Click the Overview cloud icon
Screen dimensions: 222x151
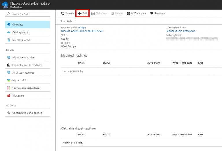[x=9, y=25]
